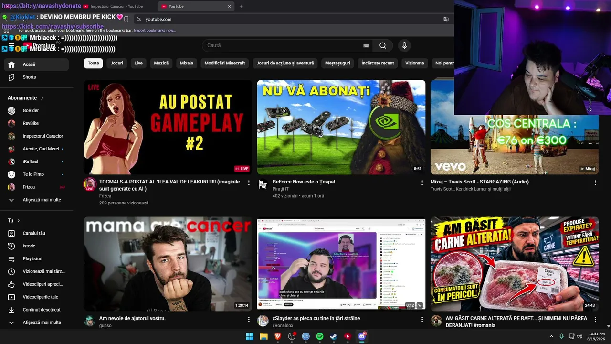Click Import bookmarks now link
The width and height of the screenshot is (611, 344).
click(x=155, y=30)
